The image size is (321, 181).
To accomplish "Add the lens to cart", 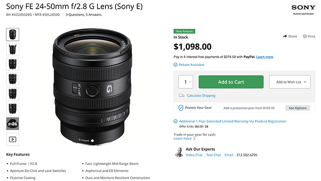I will coord(231,82).
